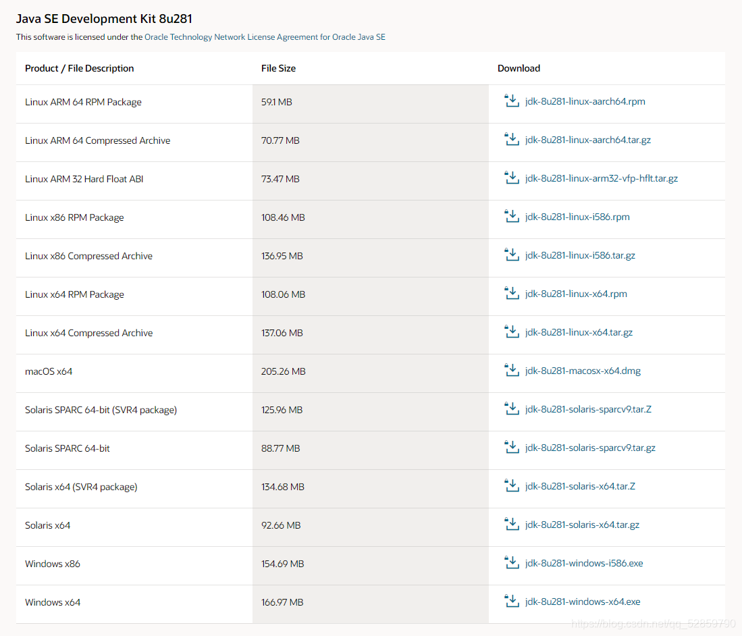Open jdk-8u281-solaris-sparcv9.tar.Z link
The height and width of the screenshot is (636, 742).
coord(588,409)
